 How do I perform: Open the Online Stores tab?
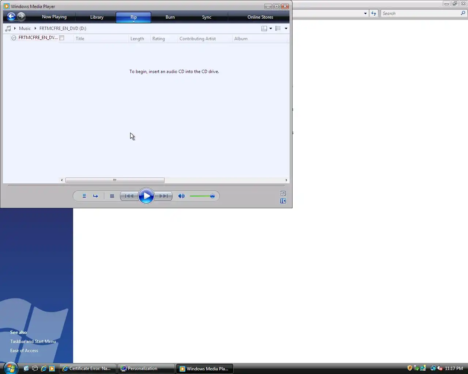tap(260, 17)
